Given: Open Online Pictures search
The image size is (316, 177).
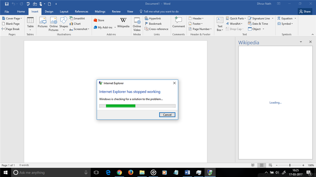Looking at the screenshot, I should (x=53, y=24).
